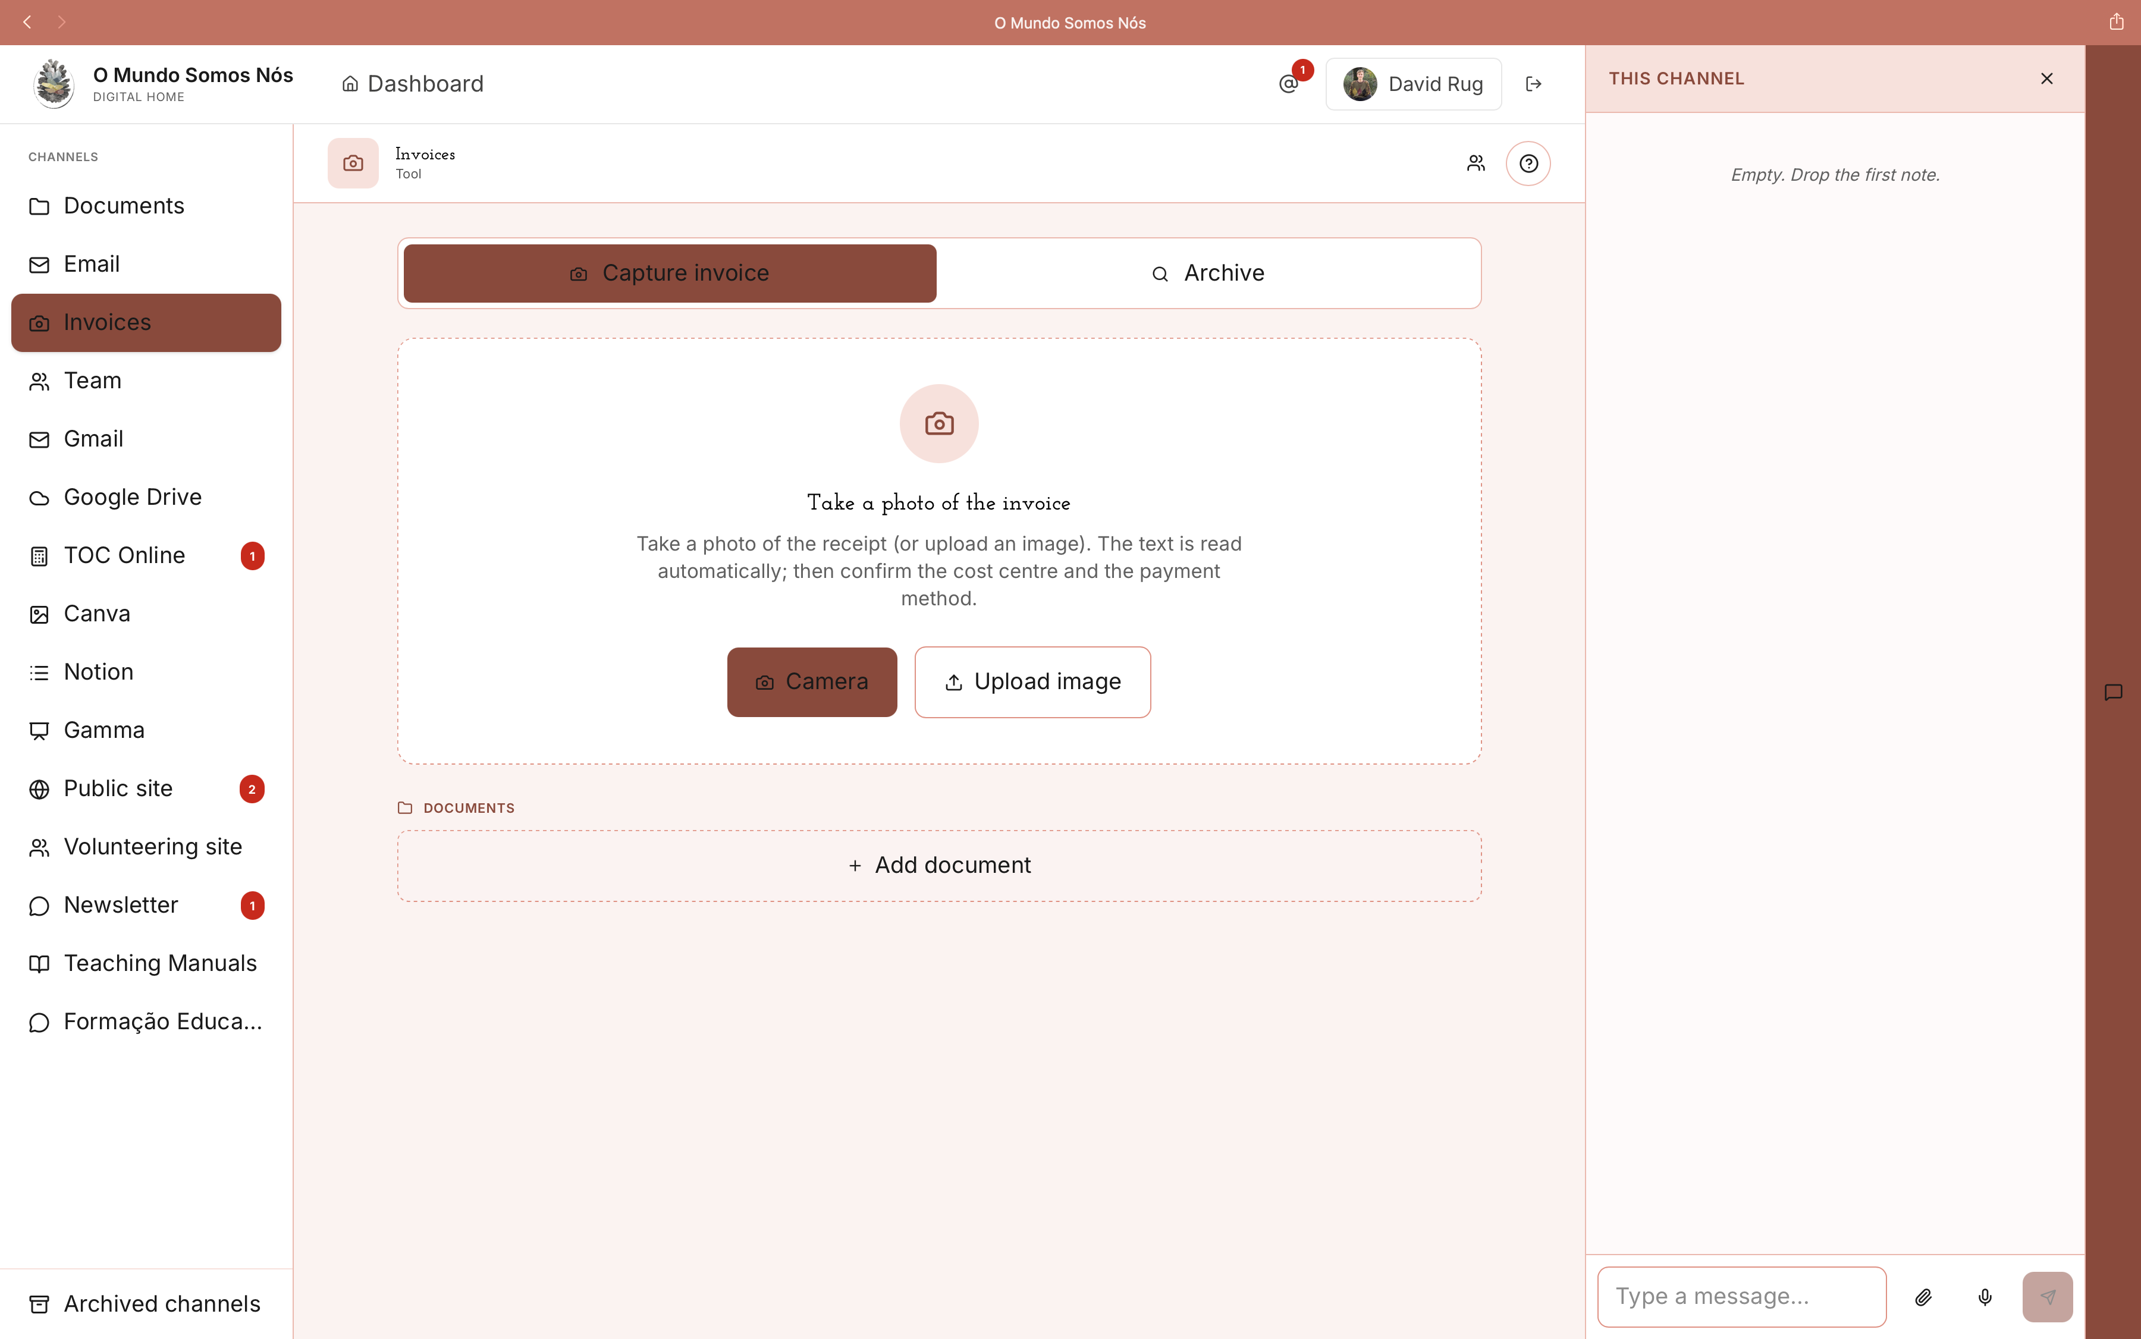
Task: Click the Type a message input field
Action: coord(1741,1297)
